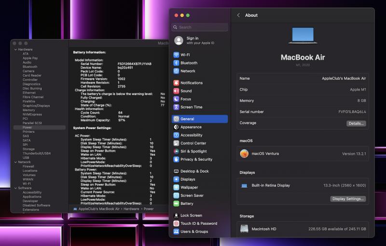This screenshot has height=246, width=386.
Task: Open Focus moon icon
Action: 176,99
